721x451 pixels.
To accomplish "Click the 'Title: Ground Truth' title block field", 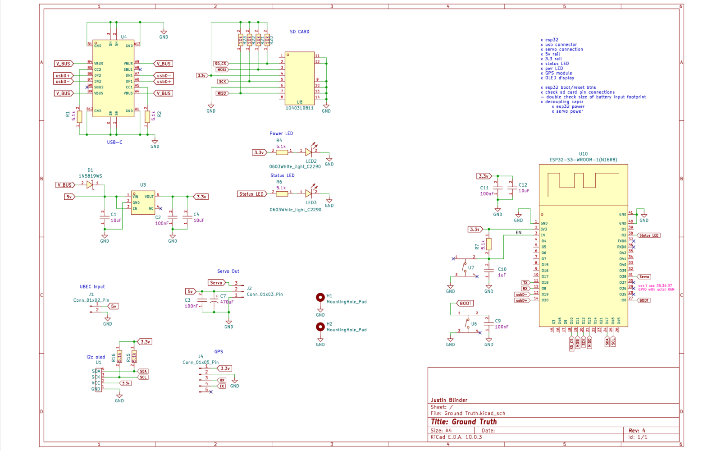I will [x=464, y=422].
